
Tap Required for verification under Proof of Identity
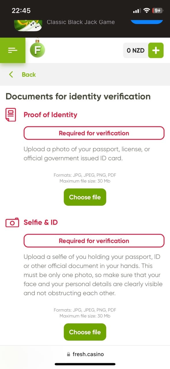[94, 133]
